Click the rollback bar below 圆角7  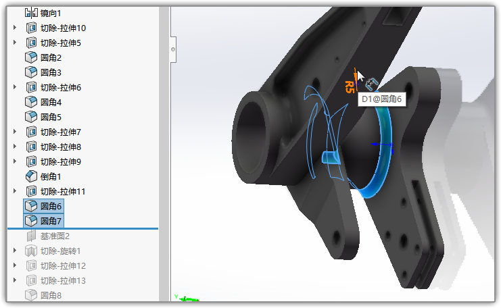click(x=81, y=228)
